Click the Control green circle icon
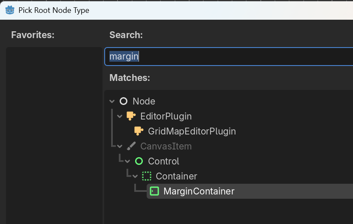Image resolution: width=353 pixels, height=224 pixels. point(139,161)
